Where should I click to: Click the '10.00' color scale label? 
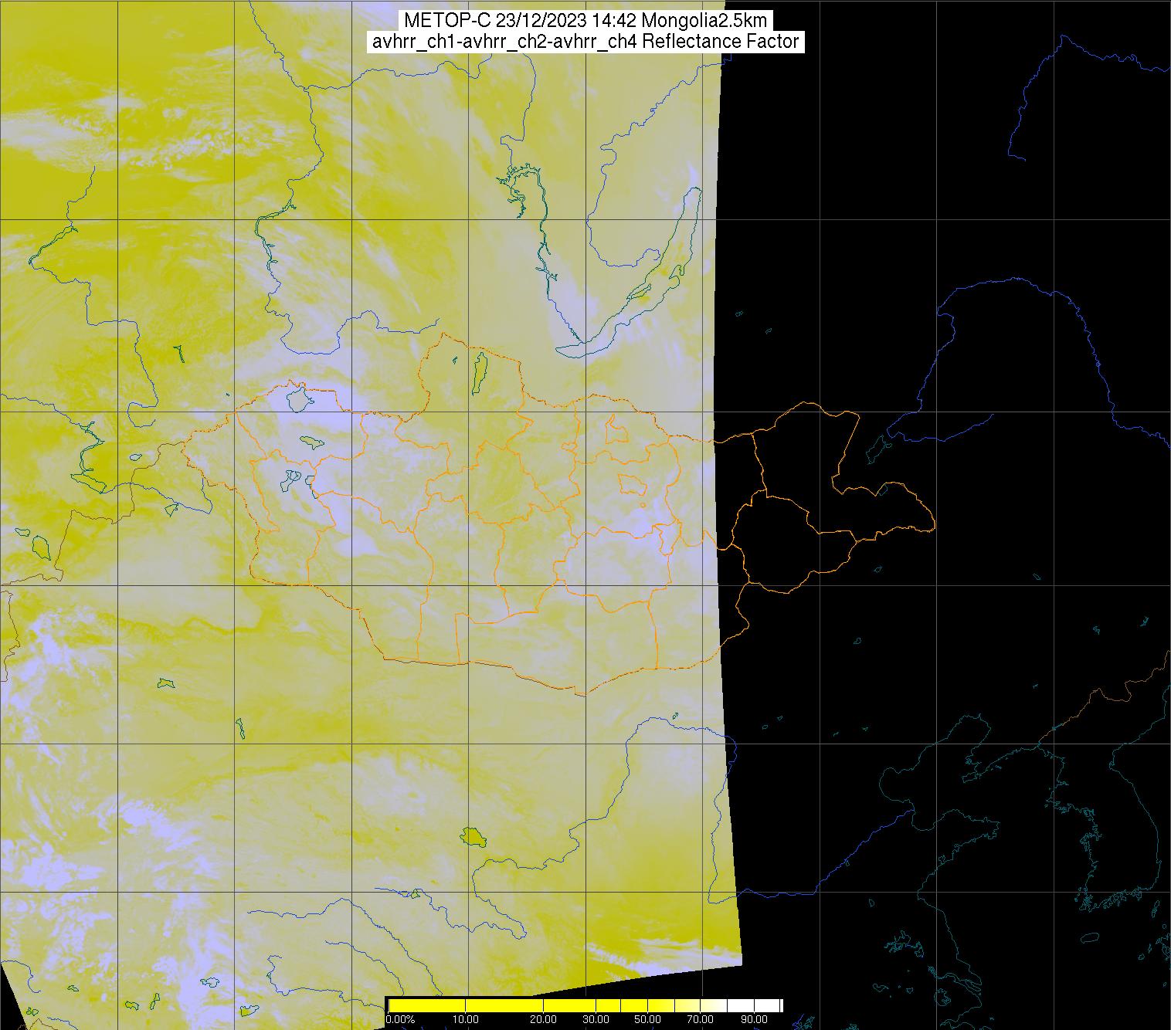coord(465,1020)
